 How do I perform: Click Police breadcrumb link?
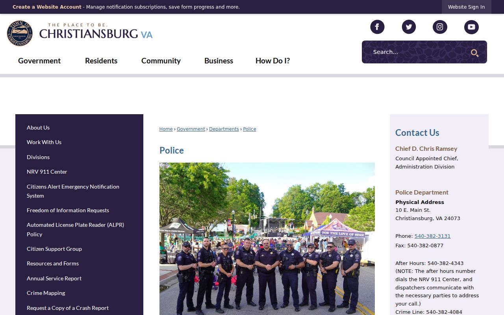pyautogui.click(x=250, y=129)
